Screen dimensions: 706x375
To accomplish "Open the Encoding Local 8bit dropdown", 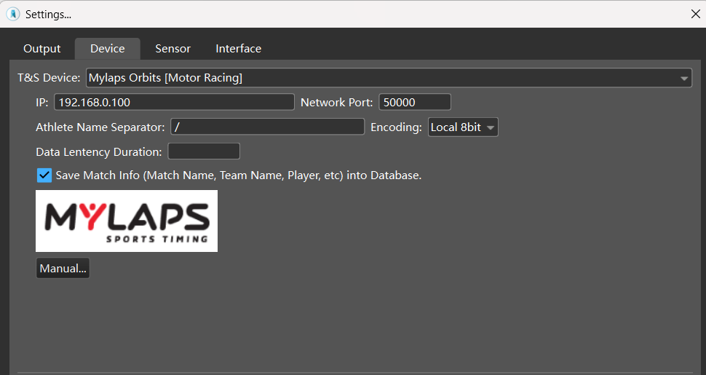I will (x=463, y=127).
